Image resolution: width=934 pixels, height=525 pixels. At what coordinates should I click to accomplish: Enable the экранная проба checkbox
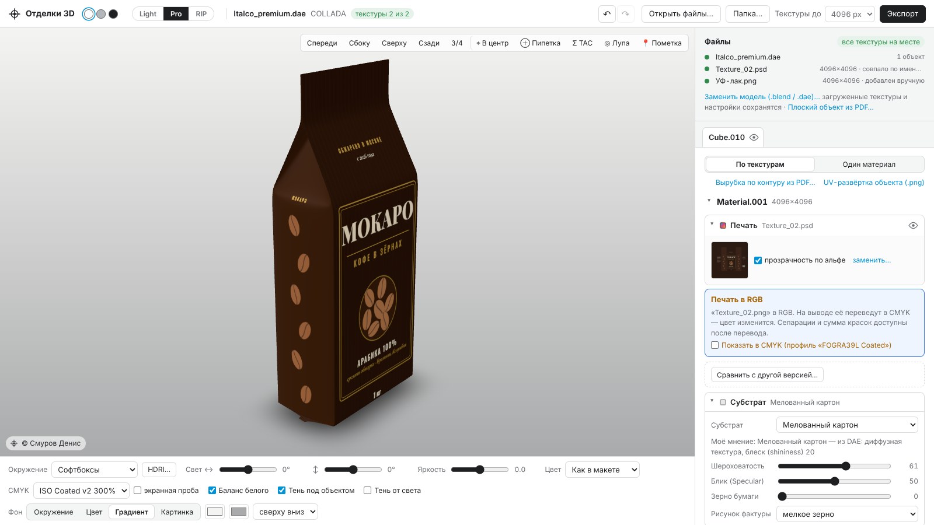click(x=138, y=491)
